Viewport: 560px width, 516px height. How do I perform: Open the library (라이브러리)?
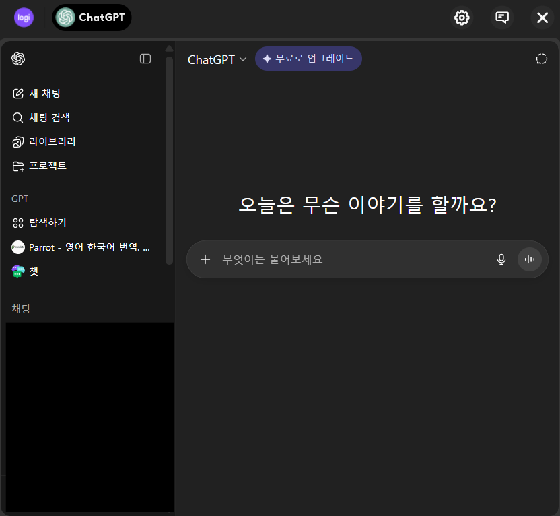pos(52,142)
